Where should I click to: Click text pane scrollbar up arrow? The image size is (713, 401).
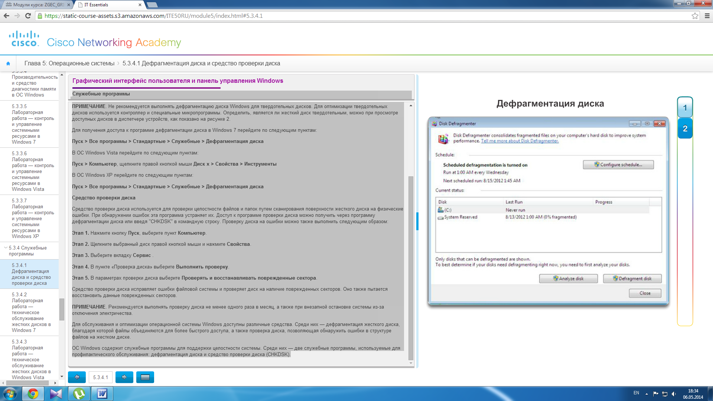click(411, 106)
